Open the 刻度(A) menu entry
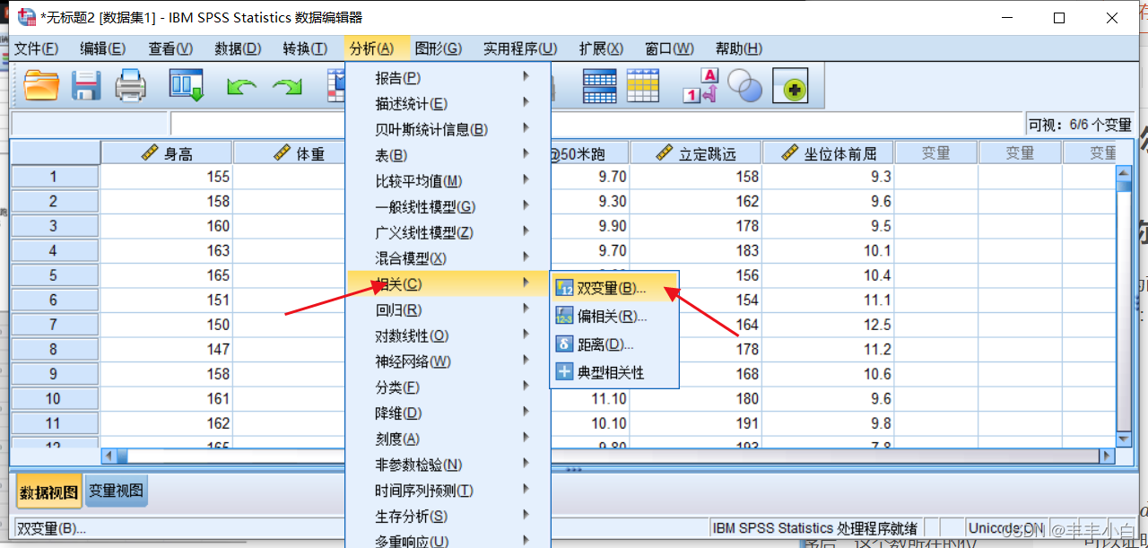This screenshot has height=548, width=1148. point(448,439)
